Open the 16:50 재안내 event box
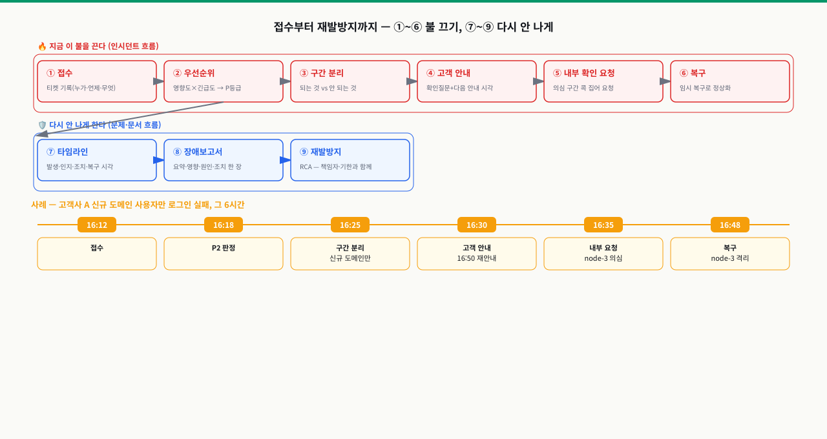The width and height of the screenshot is (827, 439). (x=477, y=254)
